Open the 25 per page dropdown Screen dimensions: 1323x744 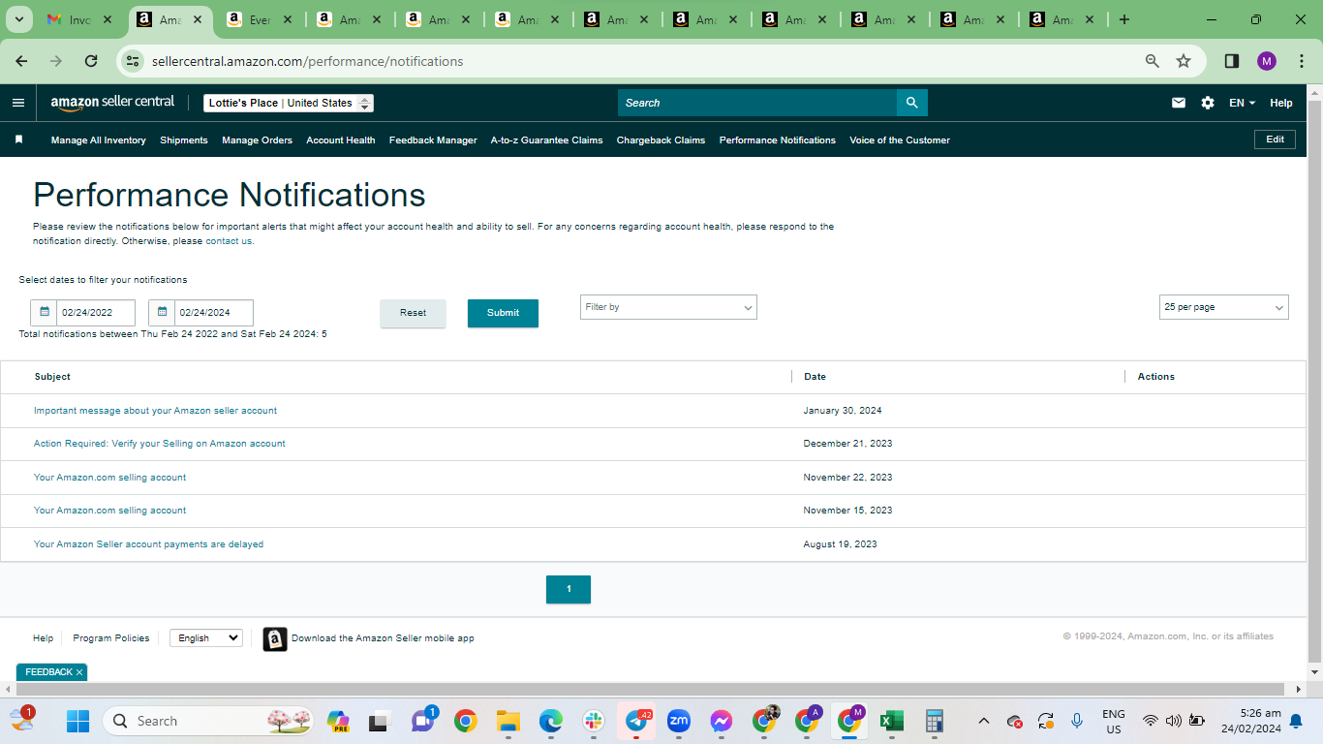(1224, 307)
